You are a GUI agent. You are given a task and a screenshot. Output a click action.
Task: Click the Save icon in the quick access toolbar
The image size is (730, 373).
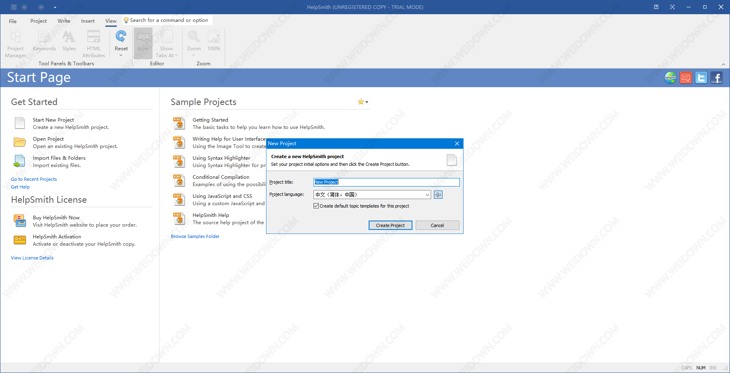[x=14, y=7]
